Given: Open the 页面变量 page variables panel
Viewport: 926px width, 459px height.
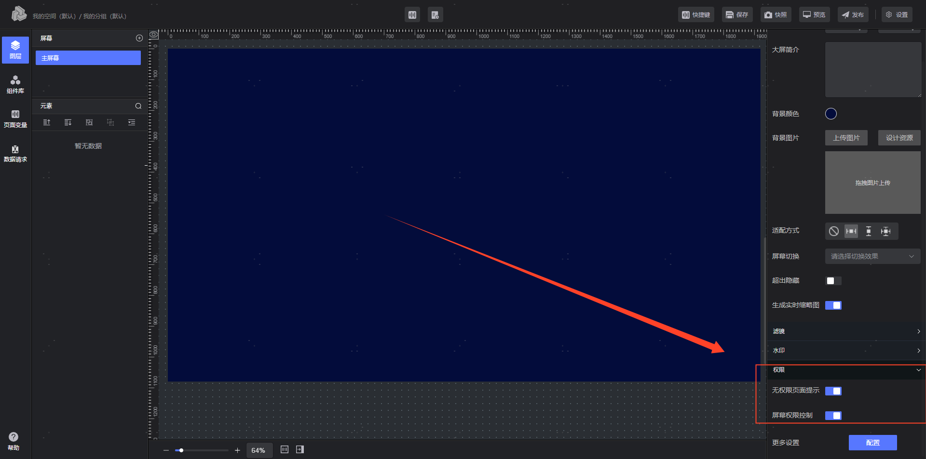Looking at the screenshot, I should click(15, 118).
